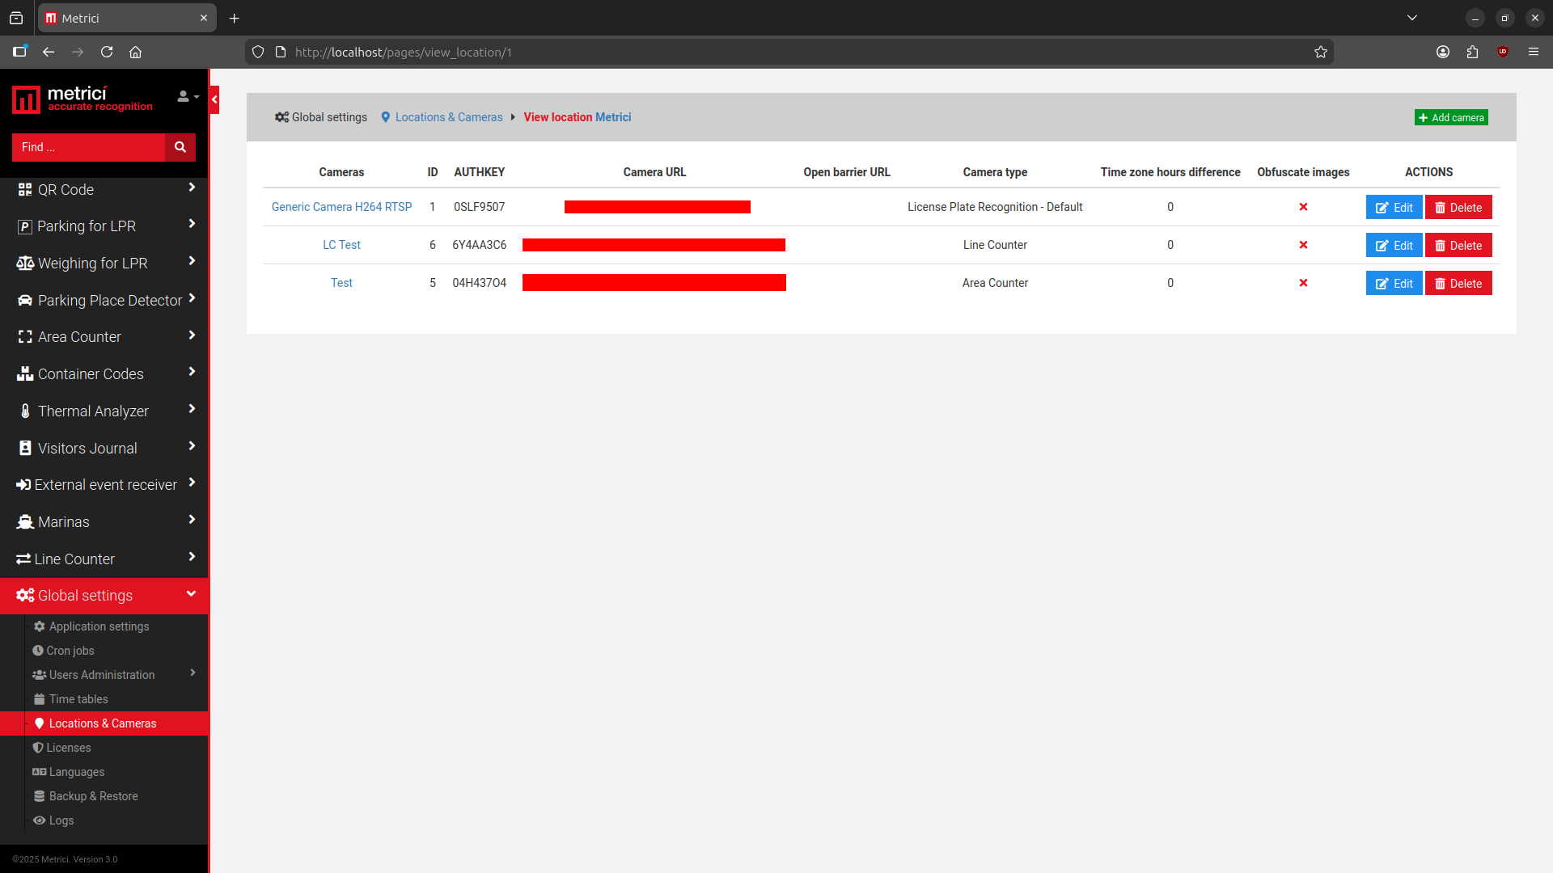
Task: Click the Metrici logo in sidebar
Action: point(82,99)
